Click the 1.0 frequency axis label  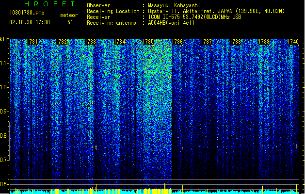4,88
